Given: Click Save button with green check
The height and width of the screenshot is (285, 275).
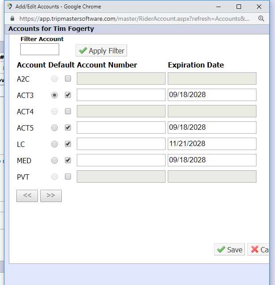Looking at the screenshot, I should point(230,249).
